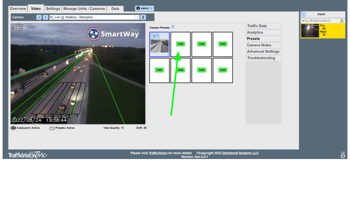350x213 pixels.
Task: Select the Presets side panel
Action: coord(263,39)
